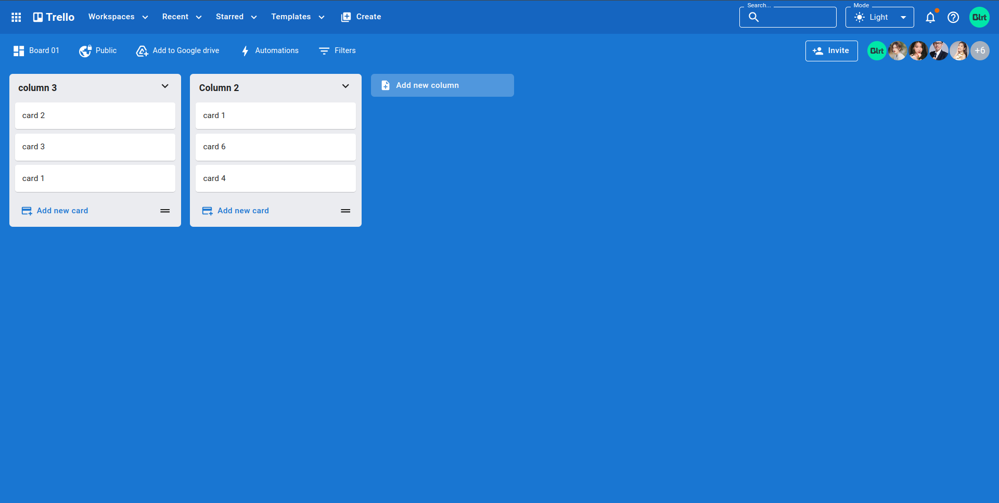
Task: Open the Starred menu
Action: coord(236,17)
